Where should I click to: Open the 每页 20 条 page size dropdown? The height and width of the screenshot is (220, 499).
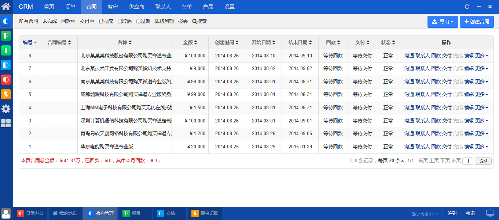[x=391, y=160]
